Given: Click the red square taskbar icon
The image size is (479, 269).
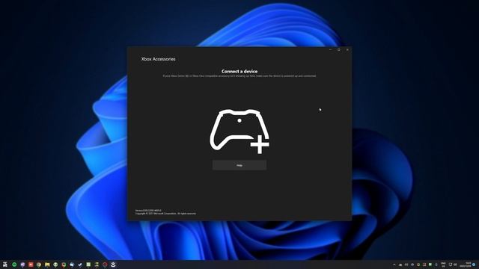Looking at the screenshot, I should coord(31,265).
